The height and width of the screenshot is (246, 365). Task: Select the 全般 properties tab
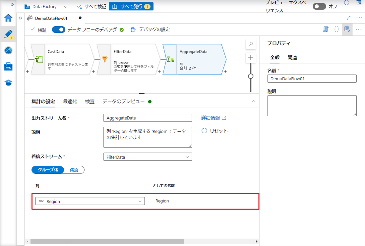tap(275, 58)
